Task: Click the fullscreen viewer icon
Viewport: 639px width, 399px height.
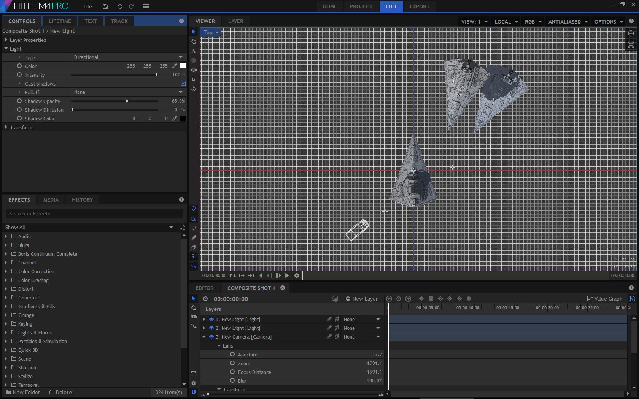Action: pos(631,45)
